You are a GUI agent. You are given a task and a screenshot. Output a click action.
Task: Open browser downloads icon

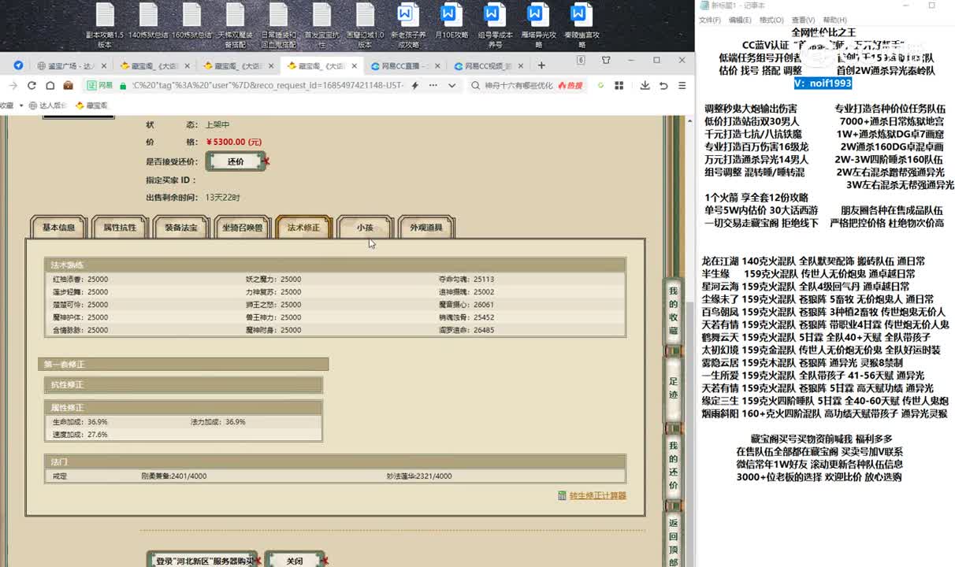pyautogui.click(x=645, y=85)
